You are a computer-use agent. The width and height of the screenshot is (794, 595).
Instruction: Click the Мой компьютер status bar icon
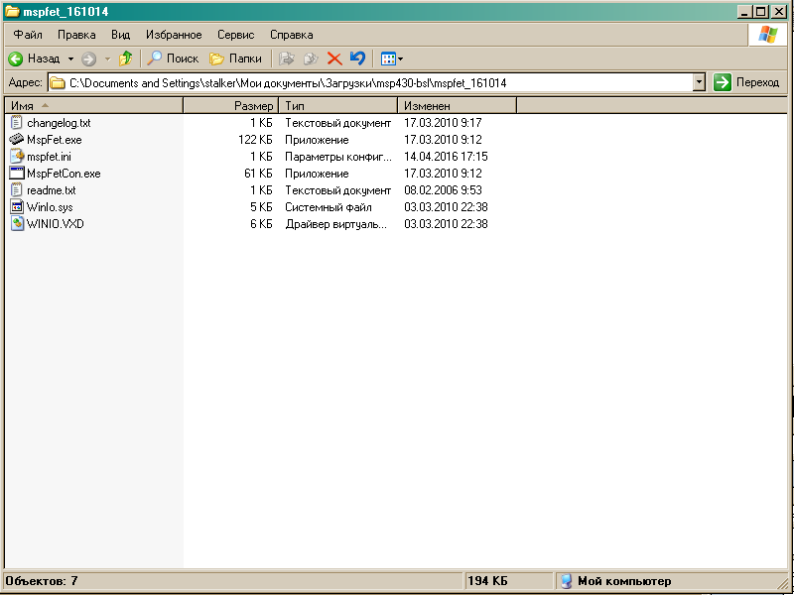point(566,581)
